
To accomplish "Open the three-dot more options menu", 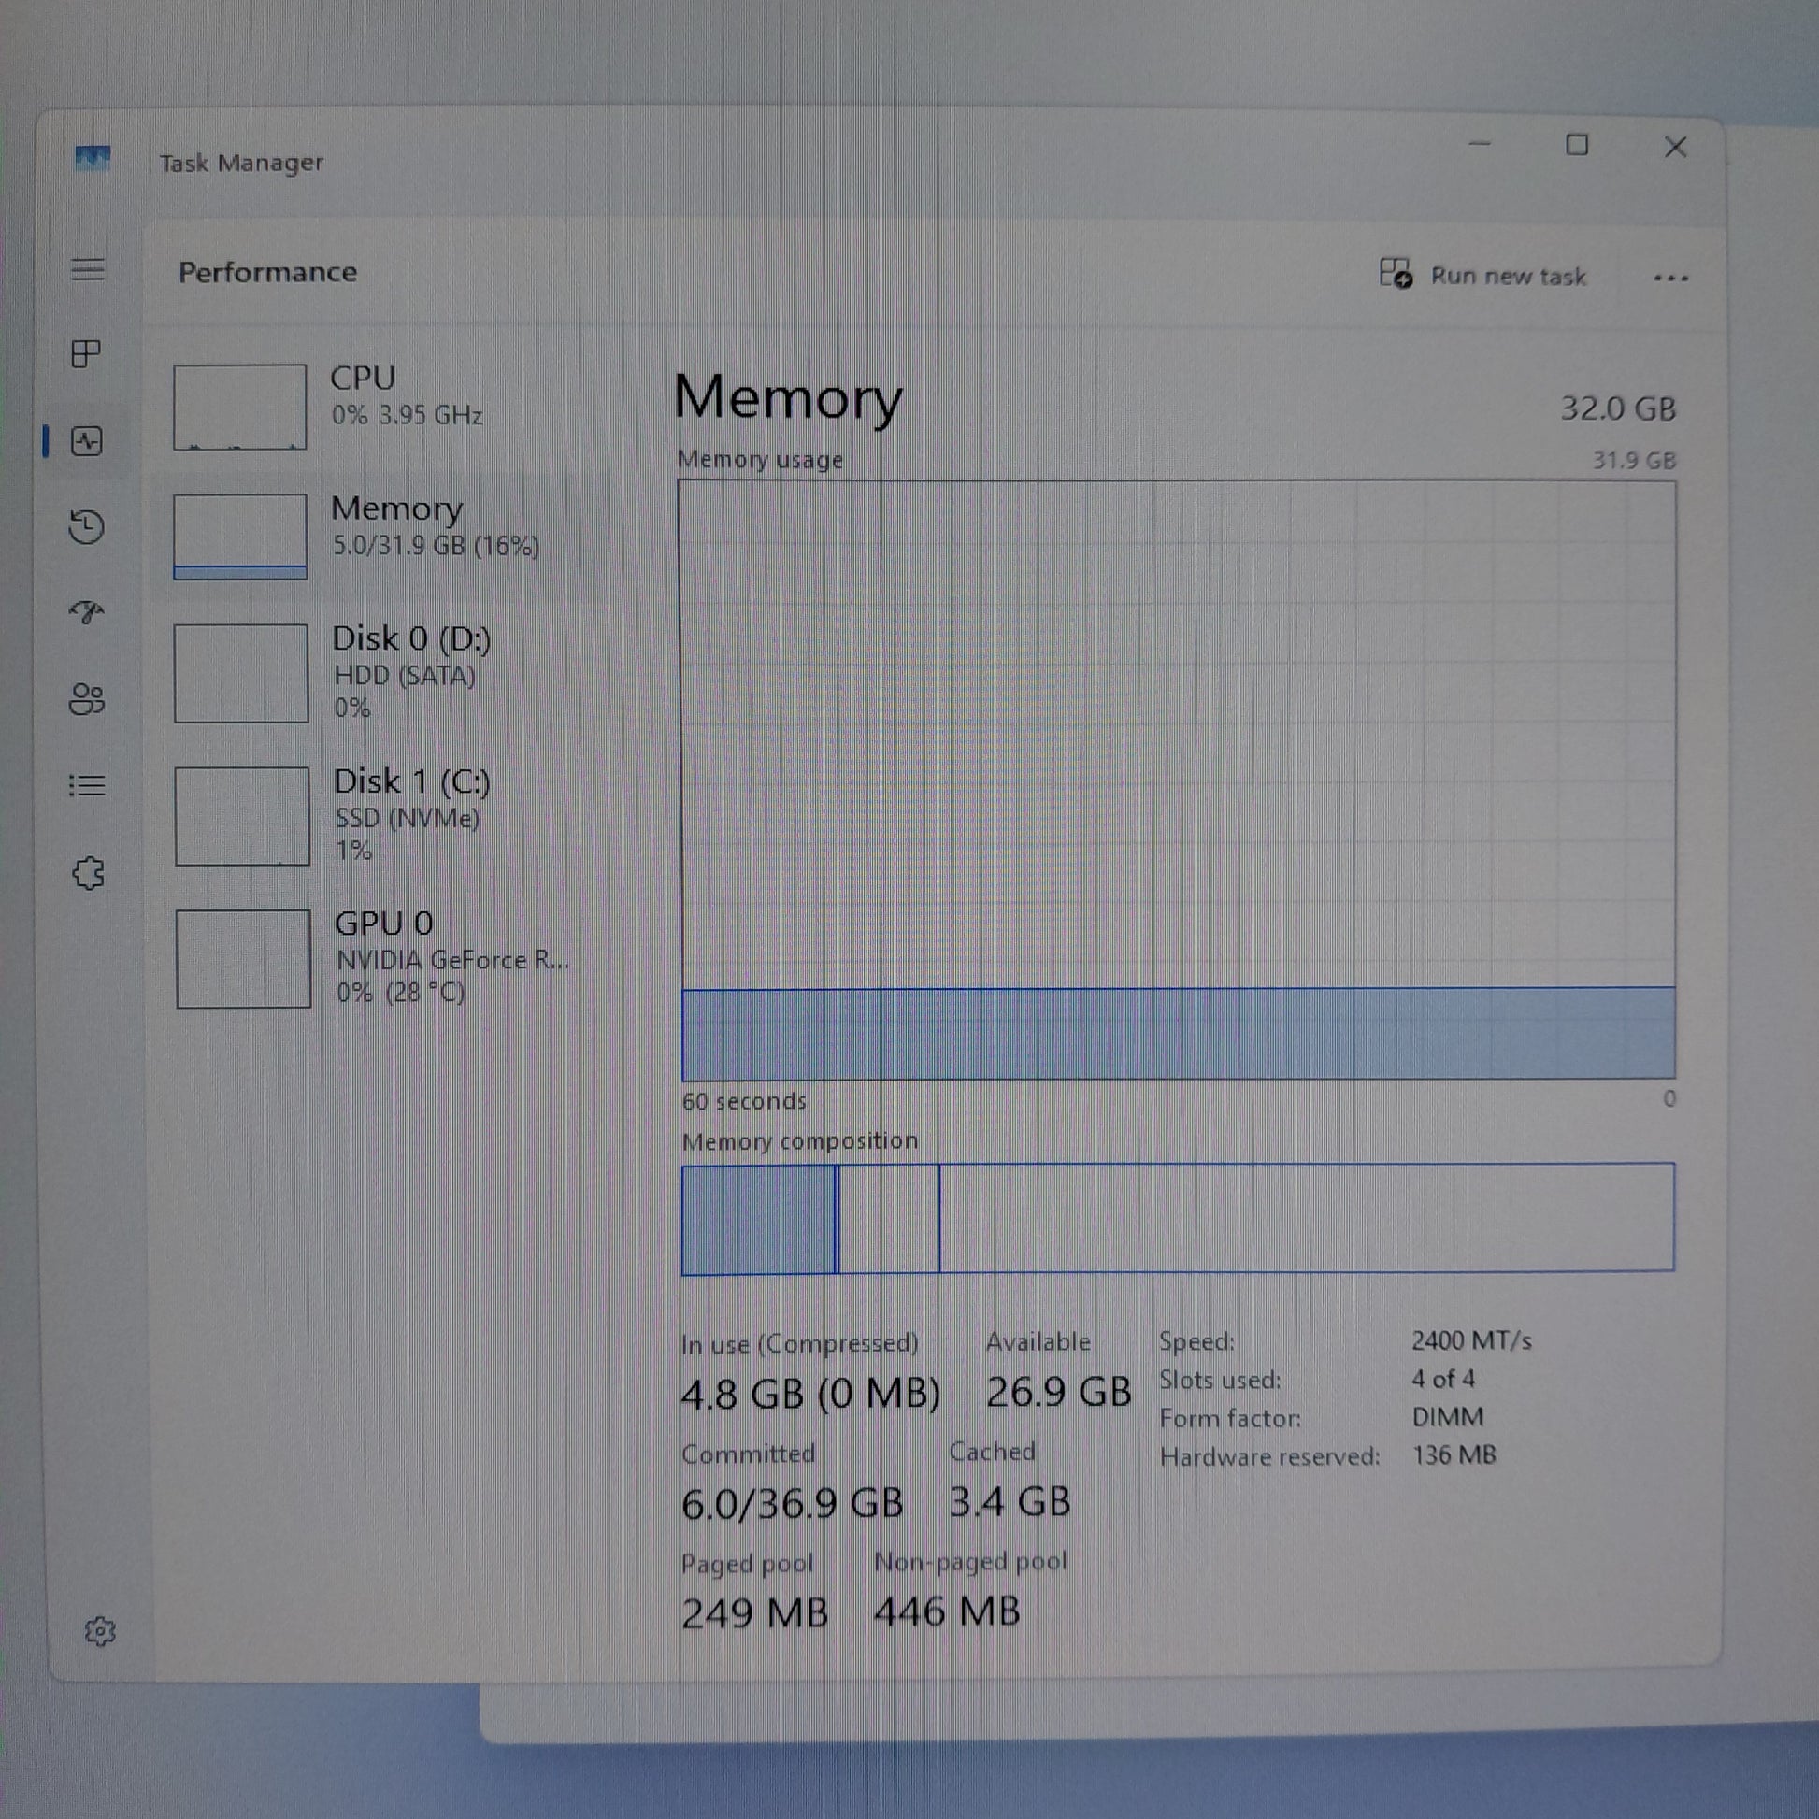I will (1670, 278).
